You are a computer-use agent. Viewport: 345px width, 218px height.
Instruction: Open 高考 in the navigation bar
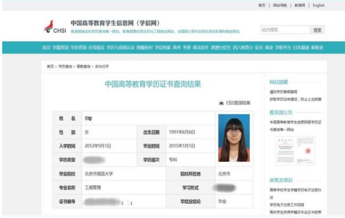[x=177, y=48]
